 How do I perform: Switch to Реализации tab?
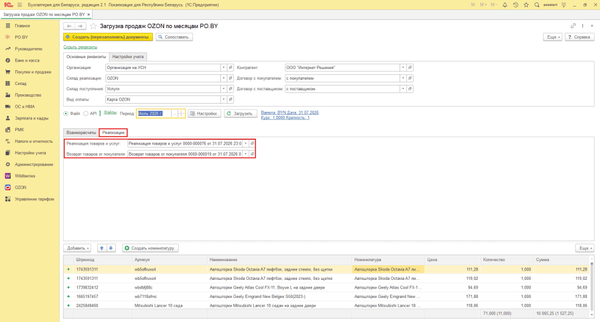click(x=113, y=133)
